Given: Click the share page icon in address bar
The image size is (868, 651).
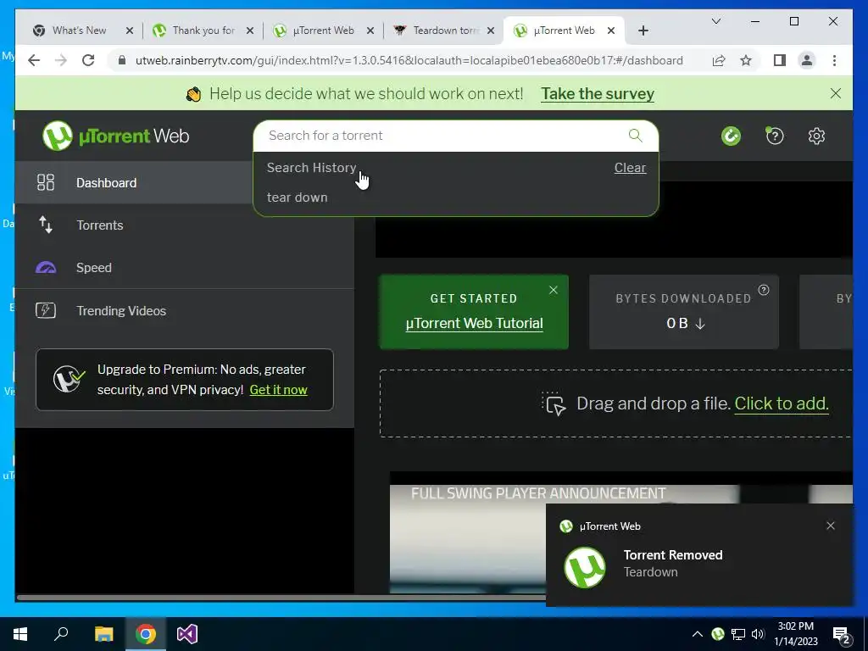Looking at the screenshot, I should coord(719,60).
